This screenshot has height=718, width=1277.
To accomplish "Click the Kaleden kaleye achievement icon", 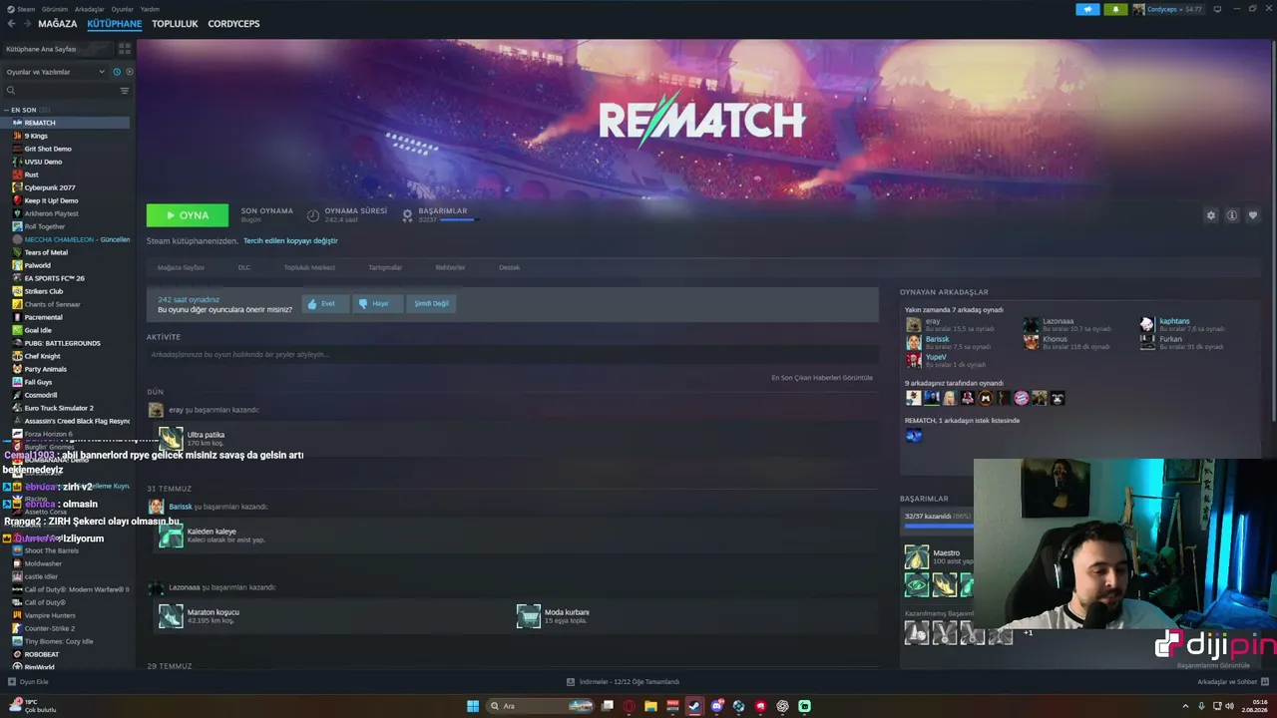I will click(171, 536).
